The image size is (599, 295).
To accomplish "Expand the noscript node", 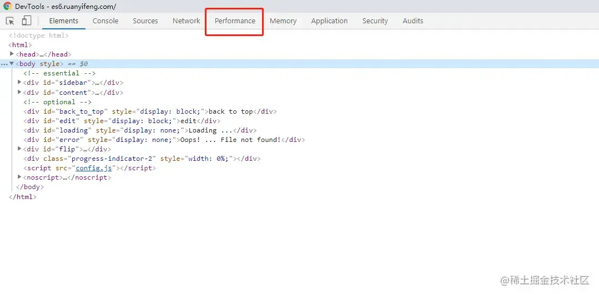I will (x=19, y=177).
